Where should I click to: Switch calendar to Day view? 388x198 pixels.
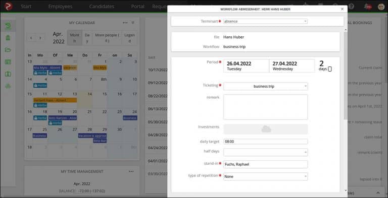pos(87,38)
